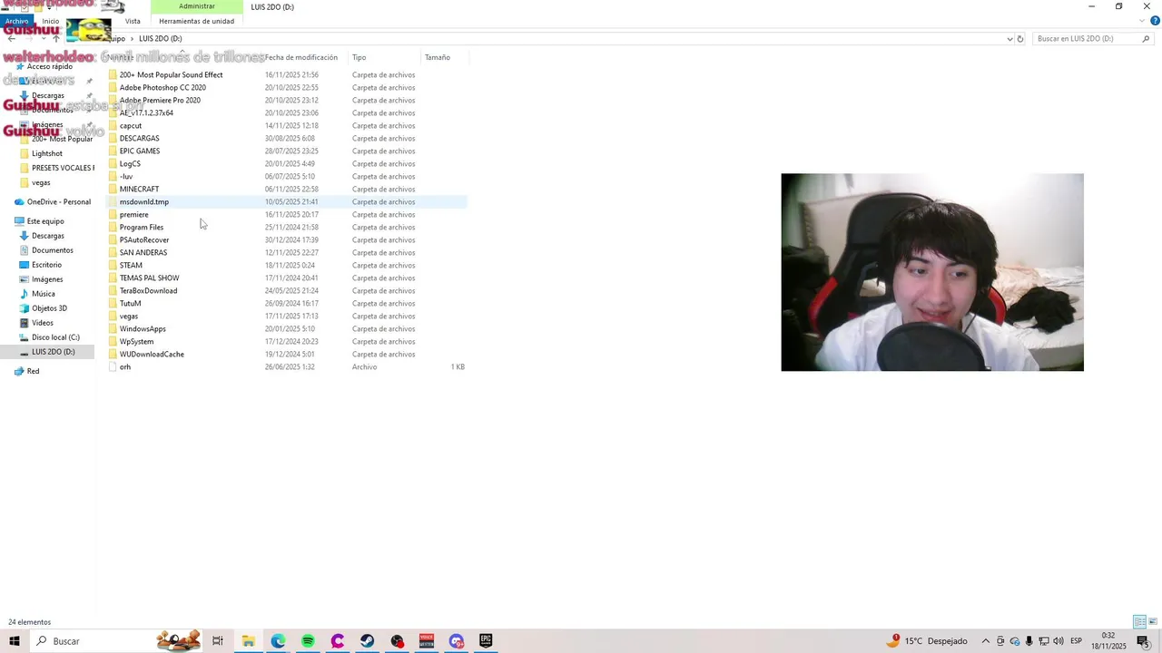Refresh the LUIS 2DO (D:) folder view
The width and height of the screenshot is (1162, 653).
point(1020,39)
